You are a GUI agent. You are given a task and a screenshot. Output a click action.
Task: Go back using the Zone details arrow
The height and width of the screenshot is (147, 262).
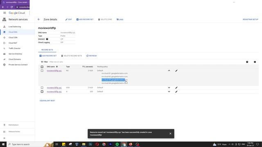point(39,19)
